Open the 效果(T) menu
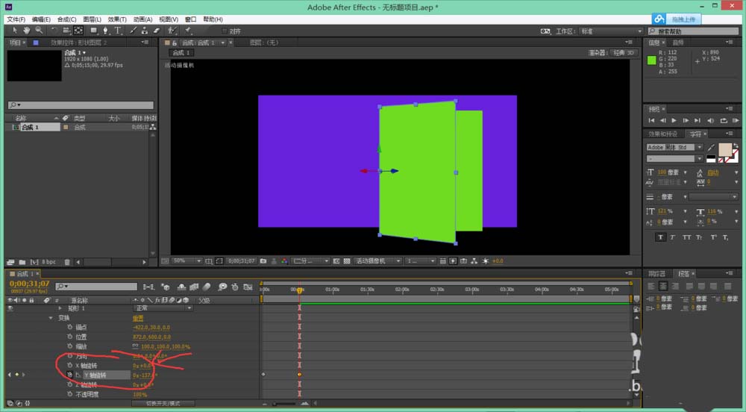 (117, 19)
